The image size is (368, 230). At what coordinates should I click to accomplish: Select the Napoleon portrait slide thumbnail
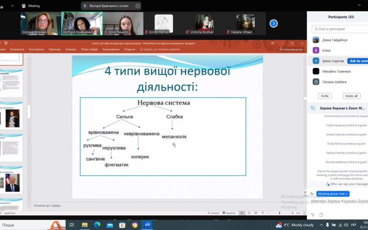click(x=11, y=116)
